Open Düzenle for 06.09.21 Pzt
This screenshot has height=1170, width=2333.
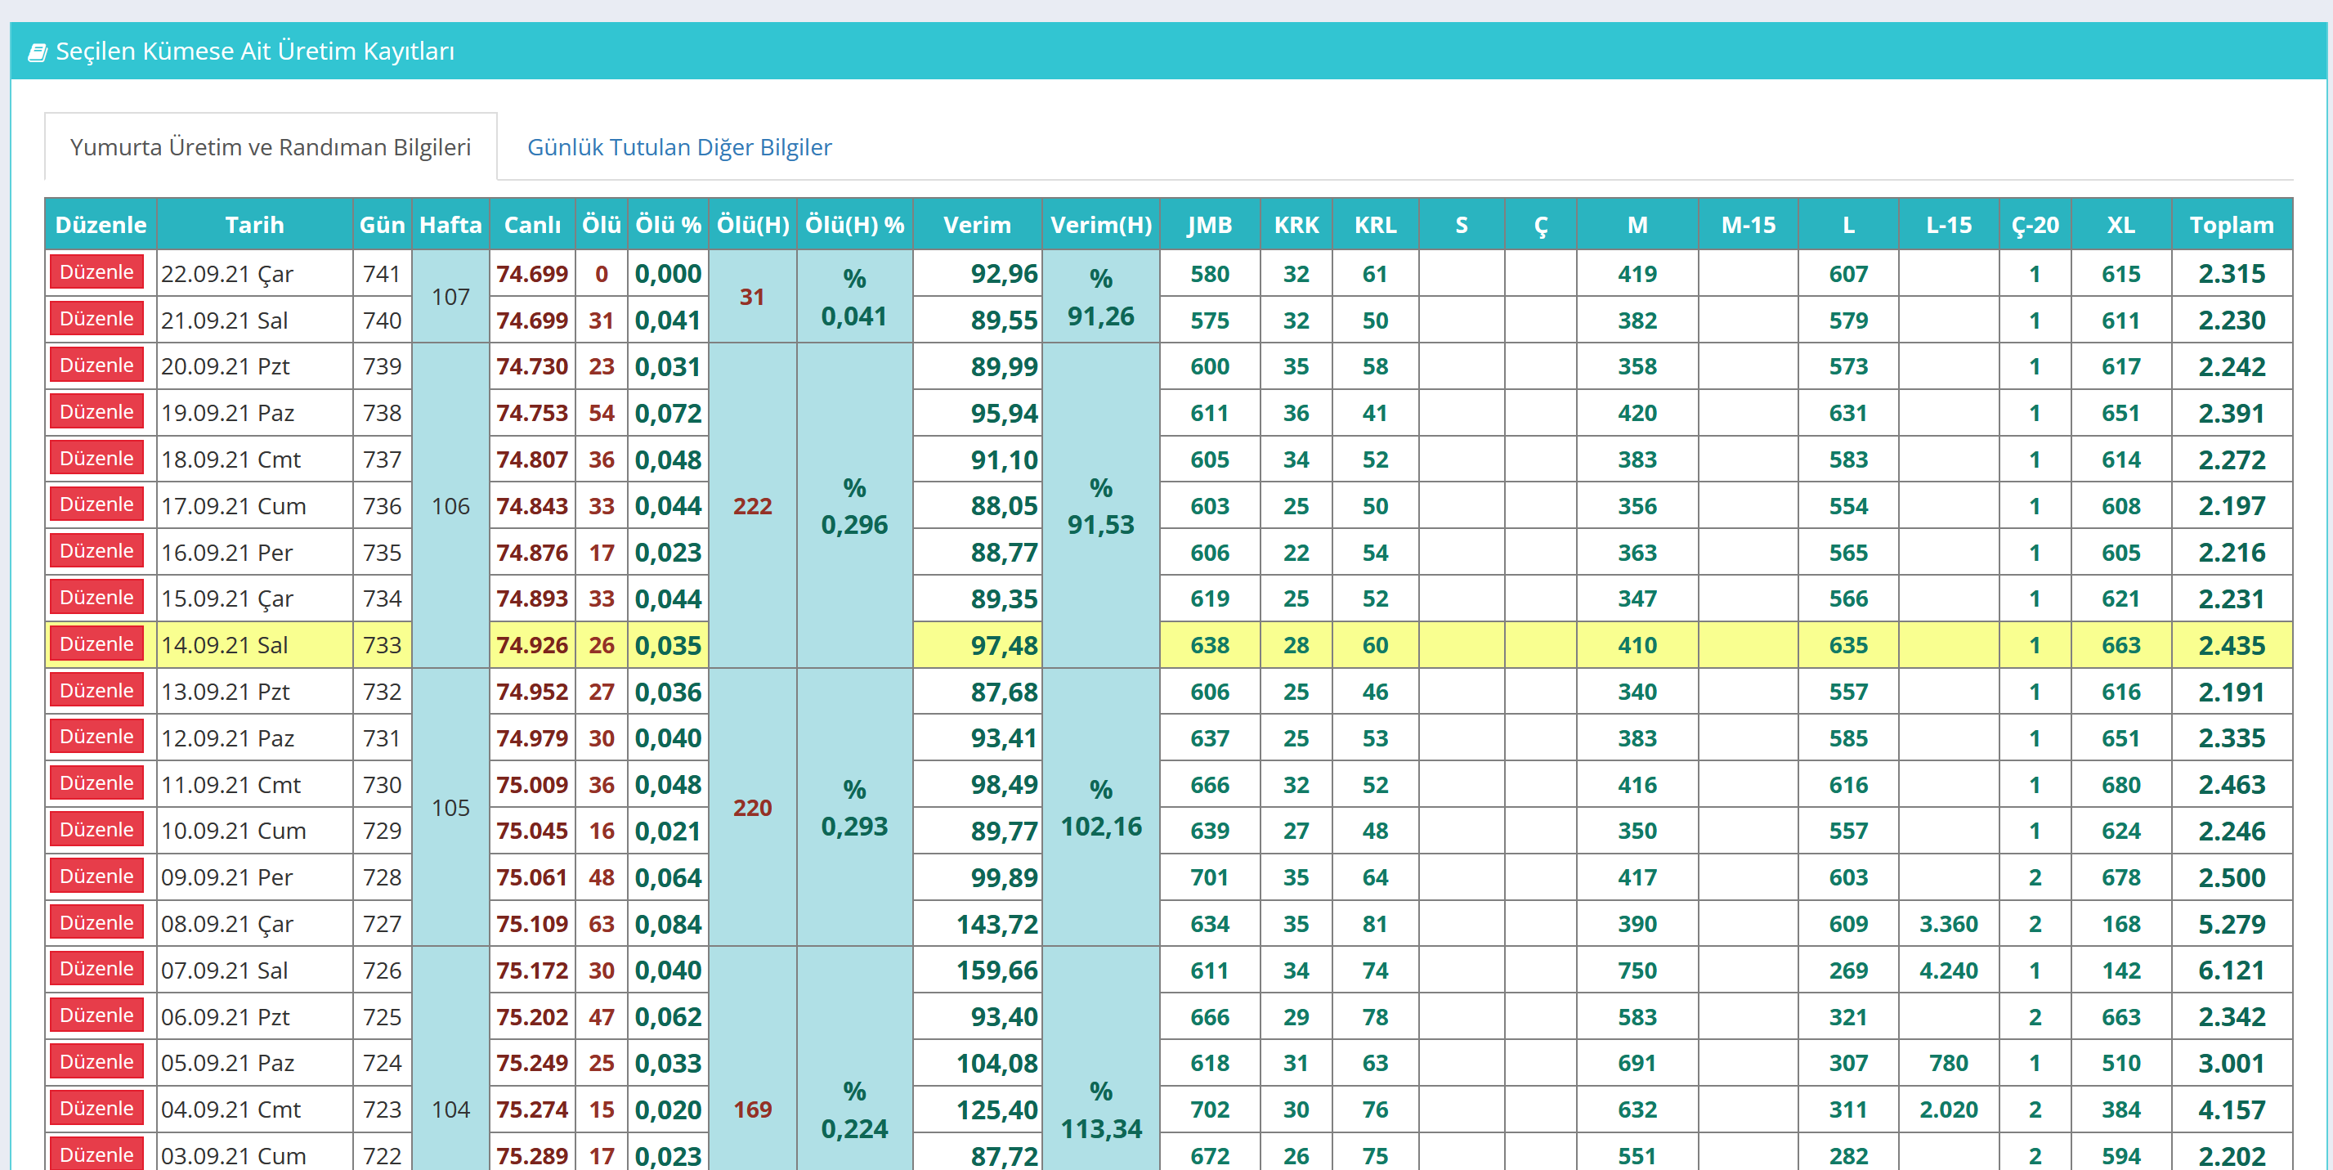click(x=97, y=1015)
